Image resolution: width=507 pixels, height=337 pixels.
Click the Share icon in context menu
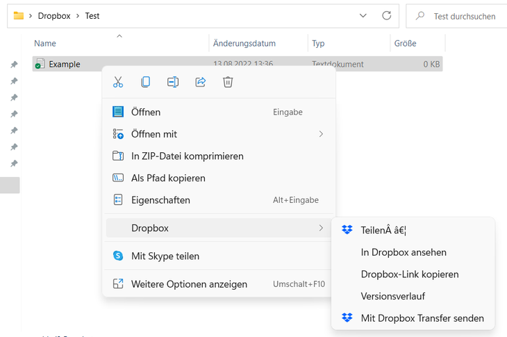click(x=201, y=82)
